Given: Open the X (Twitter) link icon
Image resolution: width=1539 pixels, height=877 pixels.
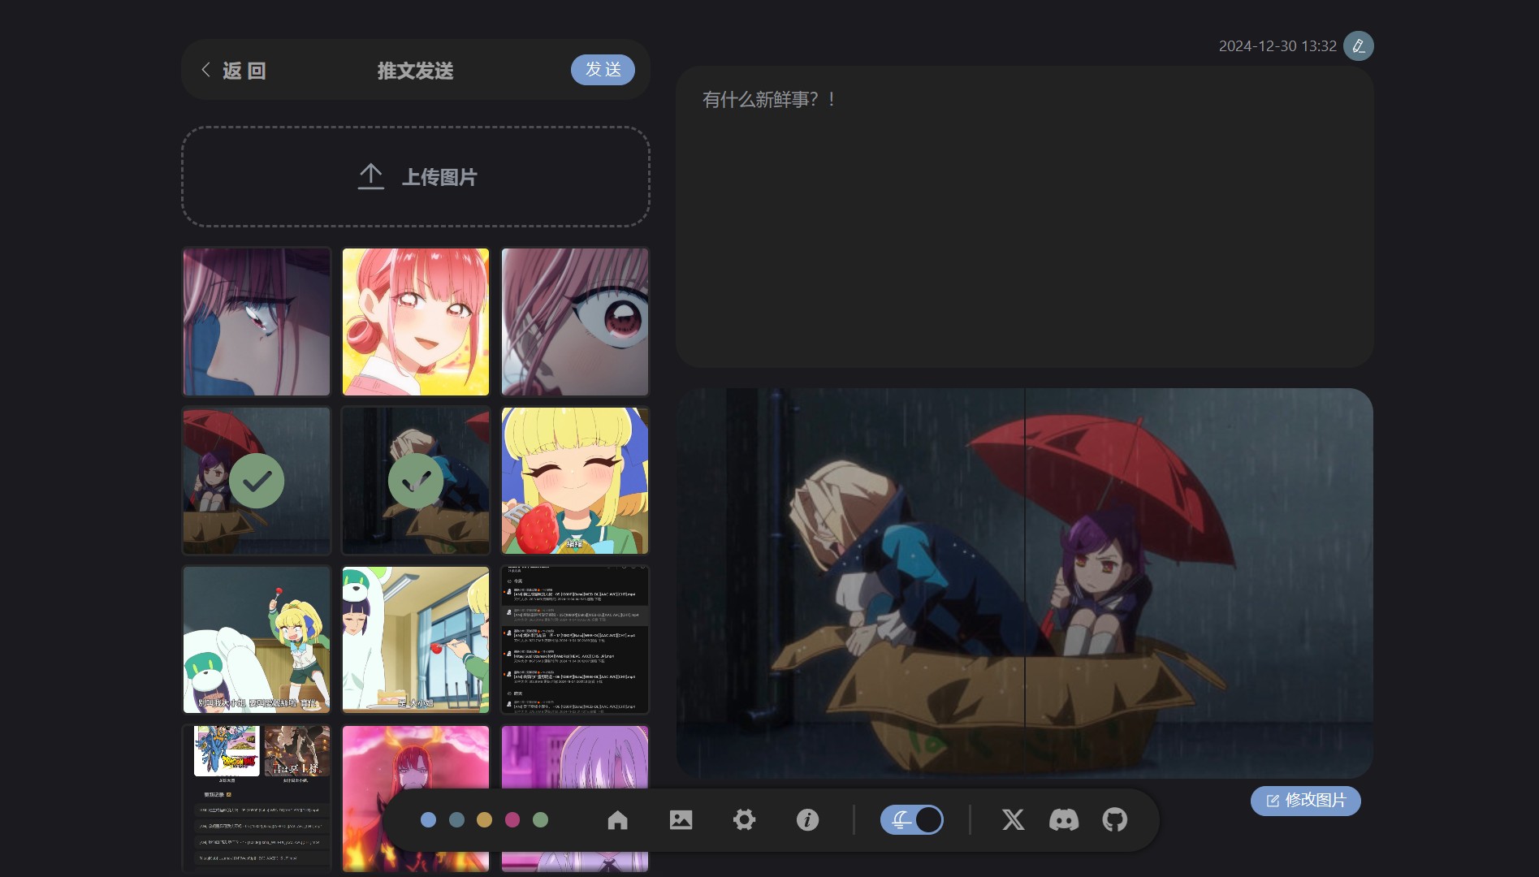Looking at the screenshot, I should coord(1013,820).
